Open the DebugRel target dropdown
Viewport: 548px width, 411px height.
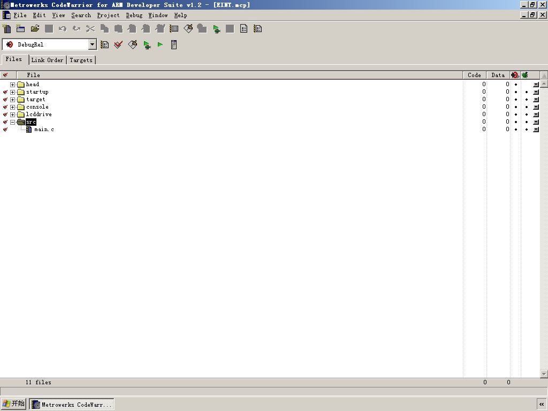click(x=92, y=44)
